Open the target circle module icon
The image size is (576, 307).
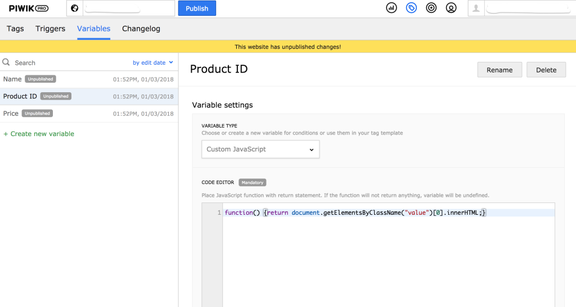tap(431, 8)
